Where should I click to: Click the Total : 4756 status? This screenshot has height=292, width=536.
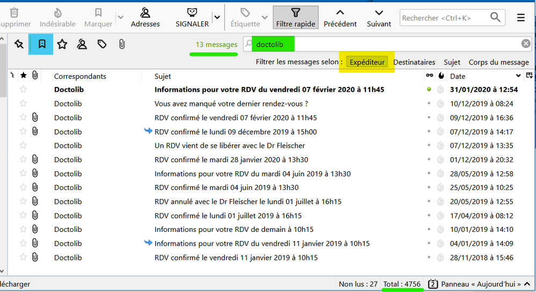tap(402, 284)
